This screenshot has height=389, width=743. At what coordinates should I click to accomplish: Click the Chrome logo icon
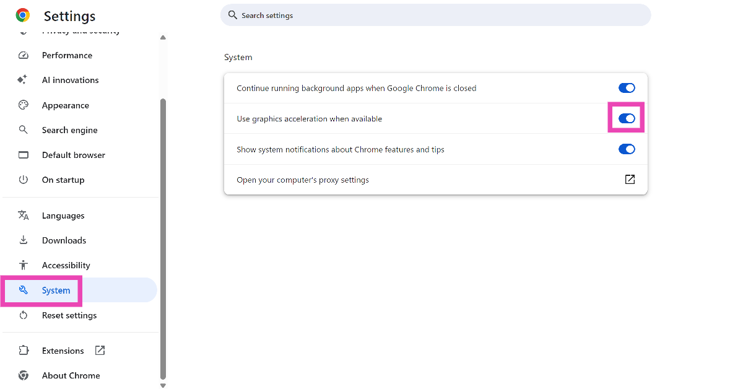coord(23,15)
